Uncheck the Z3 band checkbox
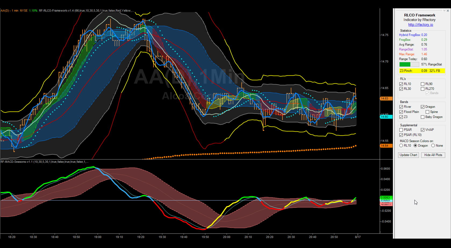The height and width of the screenshot is (248, 451). [401, 117]
